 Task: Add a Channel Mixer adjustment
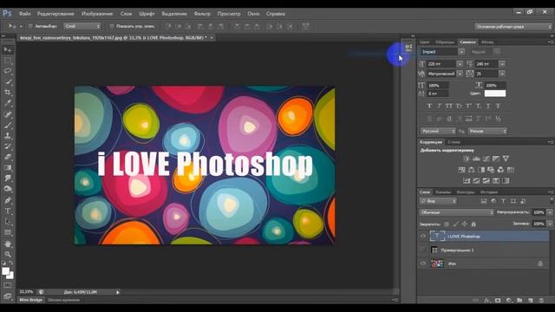(500, 170)
